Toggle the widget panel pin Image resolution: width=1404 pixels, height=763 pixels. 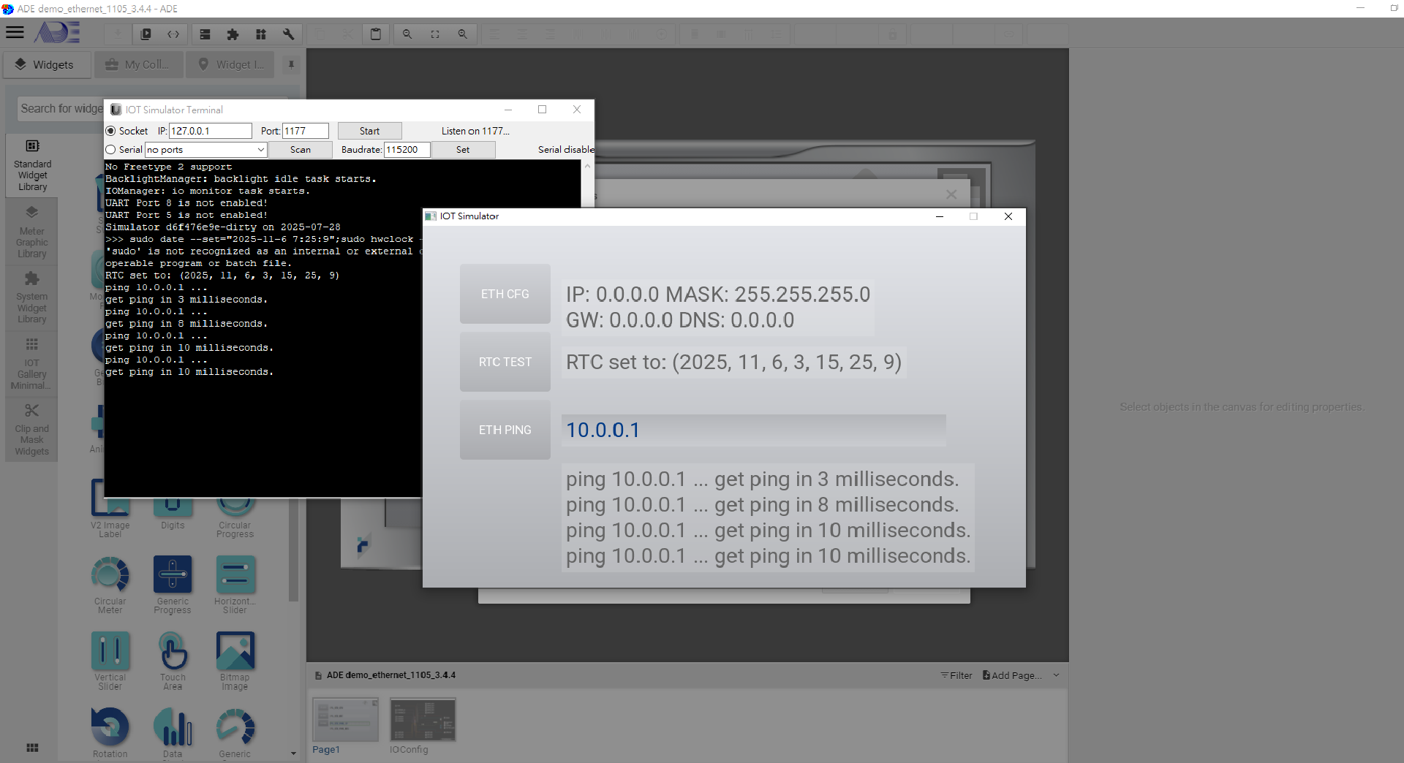point(291,65)
